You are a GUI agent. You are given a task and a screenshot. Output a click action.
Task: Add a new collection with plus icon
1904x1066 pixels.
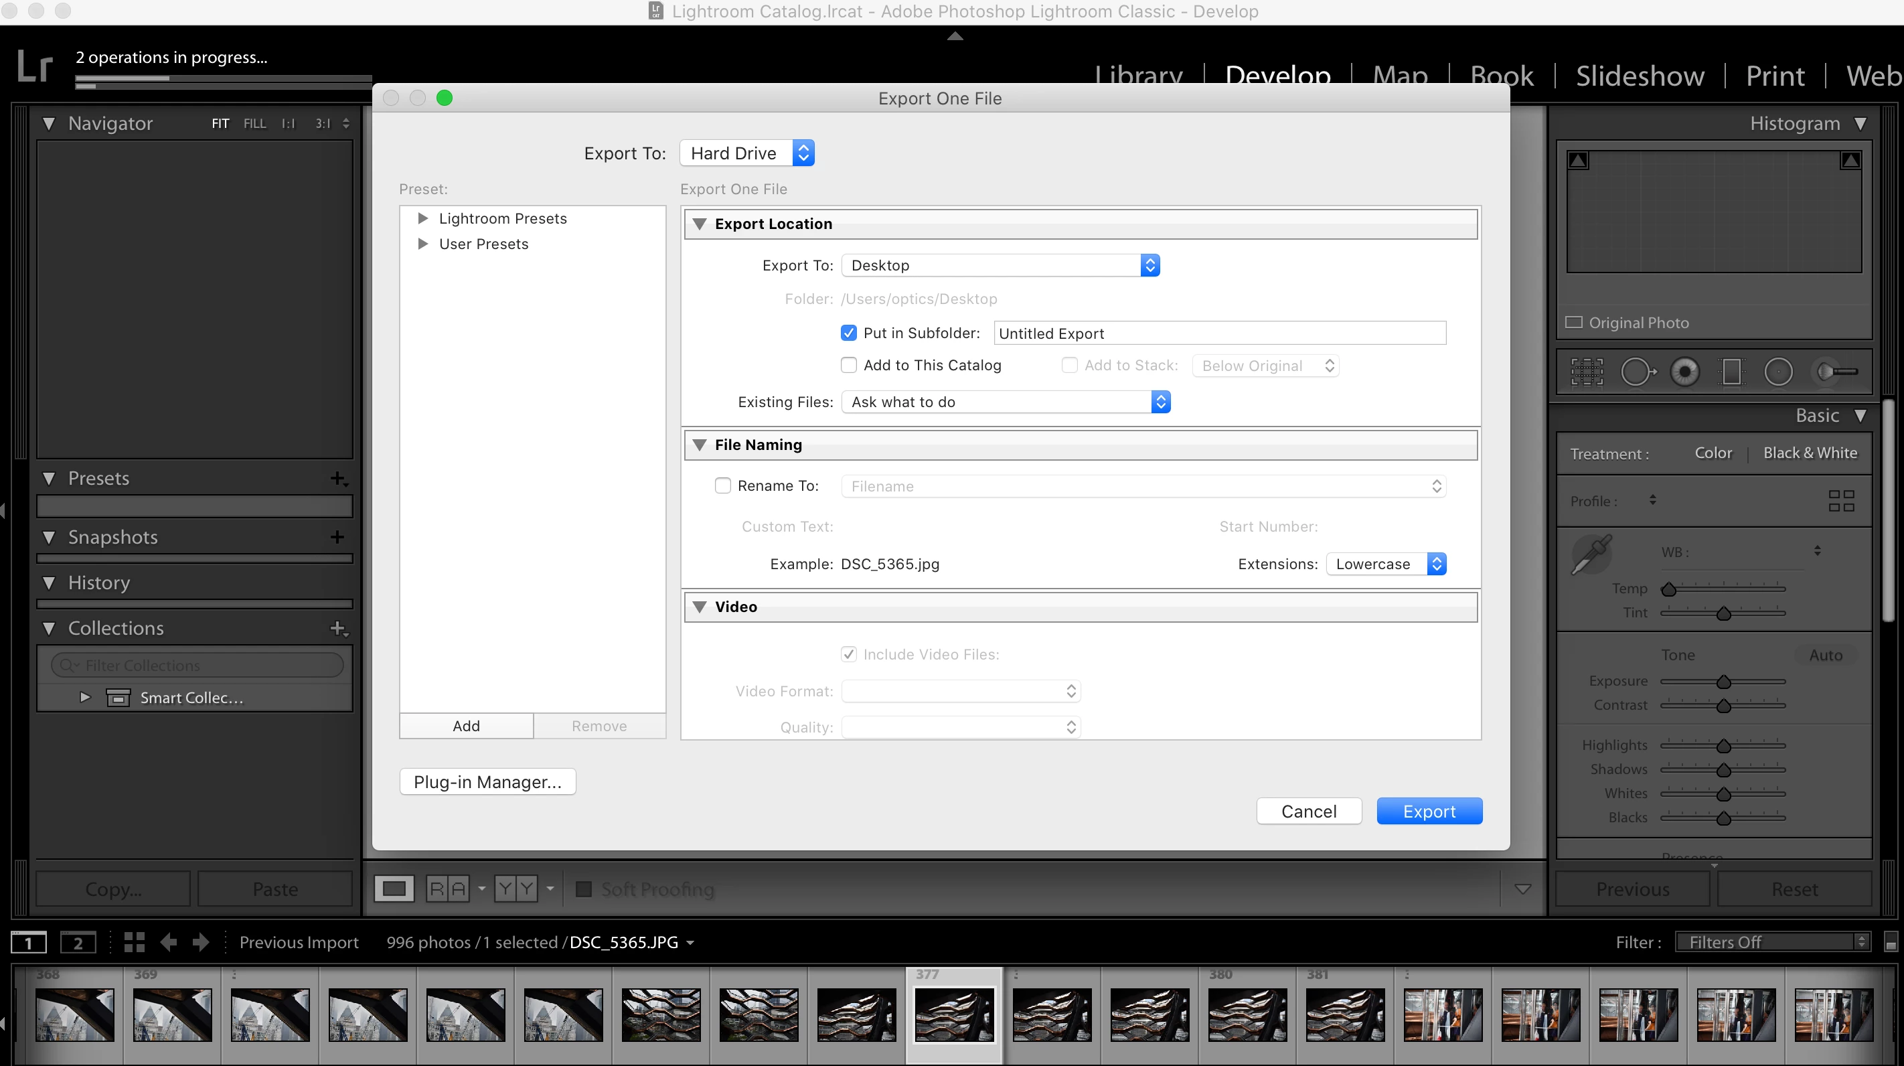coord(339,628)
